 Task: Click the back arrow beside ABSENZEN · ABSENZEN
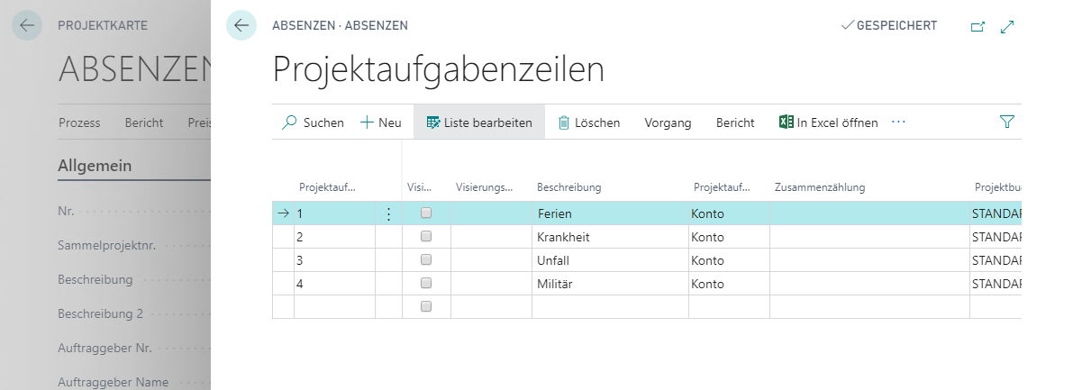tap(241, 26)
